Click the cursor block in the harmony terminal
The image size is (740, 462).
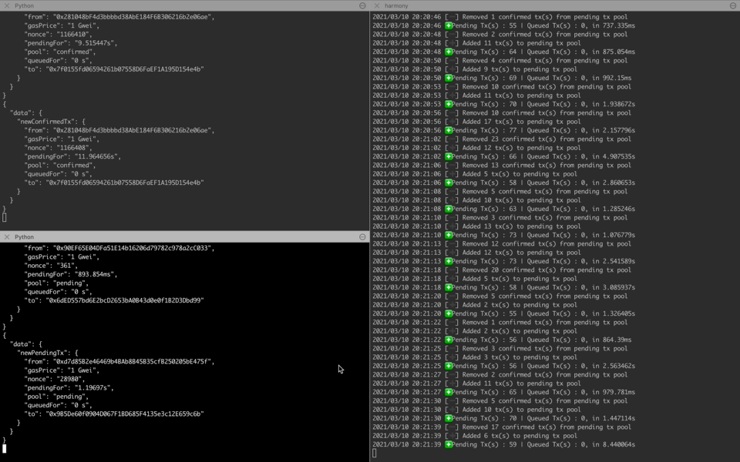375,453
